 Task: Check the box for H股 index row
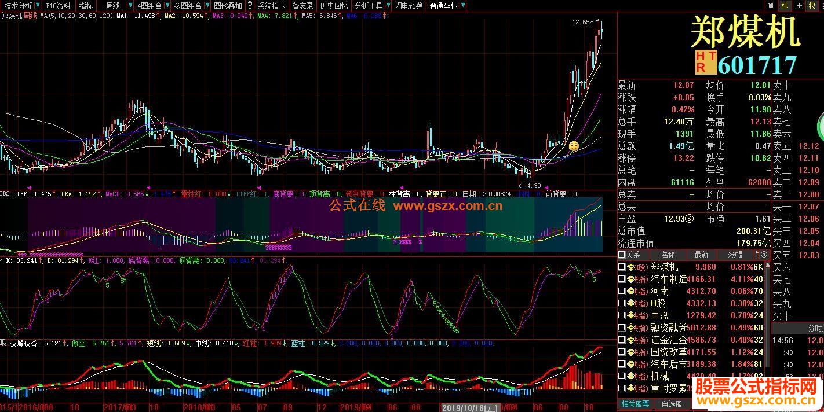(622, 304)
